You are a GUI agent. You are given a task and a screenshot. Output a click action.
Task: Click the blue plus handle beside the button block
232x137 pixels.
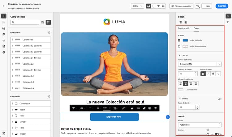(x=168, y=117)
